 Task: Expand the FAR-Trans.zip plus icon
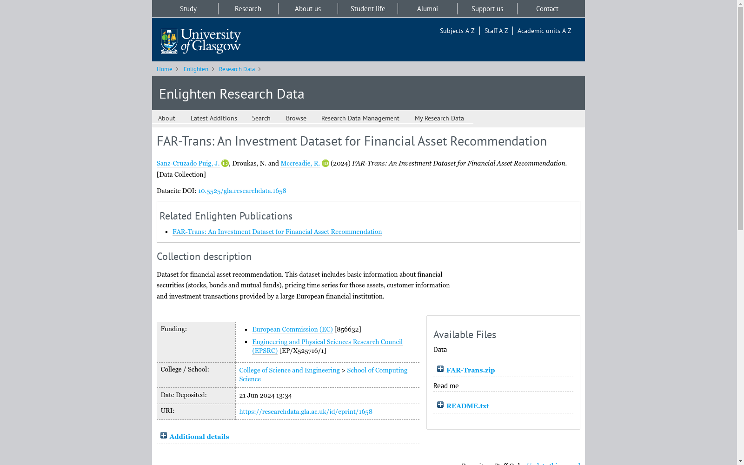pos(440,369)
